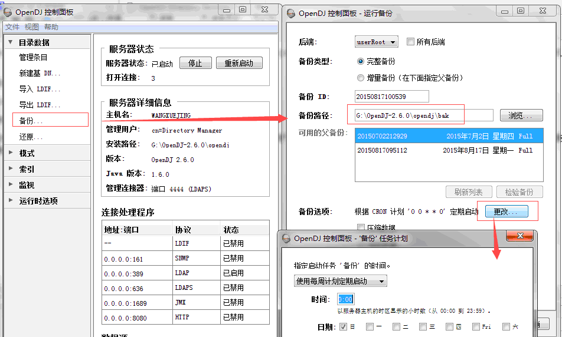Click the 检验备份 button
Viewport: 562px width, 337px height.
click(519, 191)
